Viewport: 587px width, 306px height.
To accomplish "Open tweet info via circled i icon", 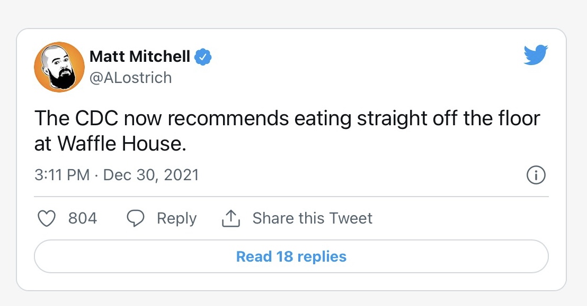I will coord(536,175).
